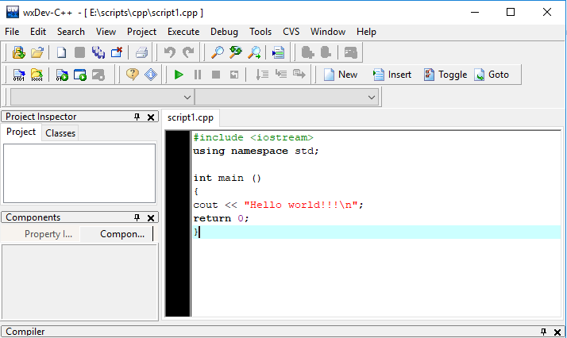Click the "Hello world!!!\n" string
The width and height of the screenshot is (567, 338).
pyautogui.click(x=301, y=205)
